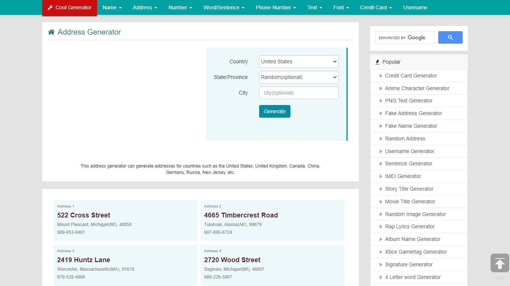The width and height of the screenshot is (510, 286).
Task: Open Fake Address Generator link
Action: point(413,113)
